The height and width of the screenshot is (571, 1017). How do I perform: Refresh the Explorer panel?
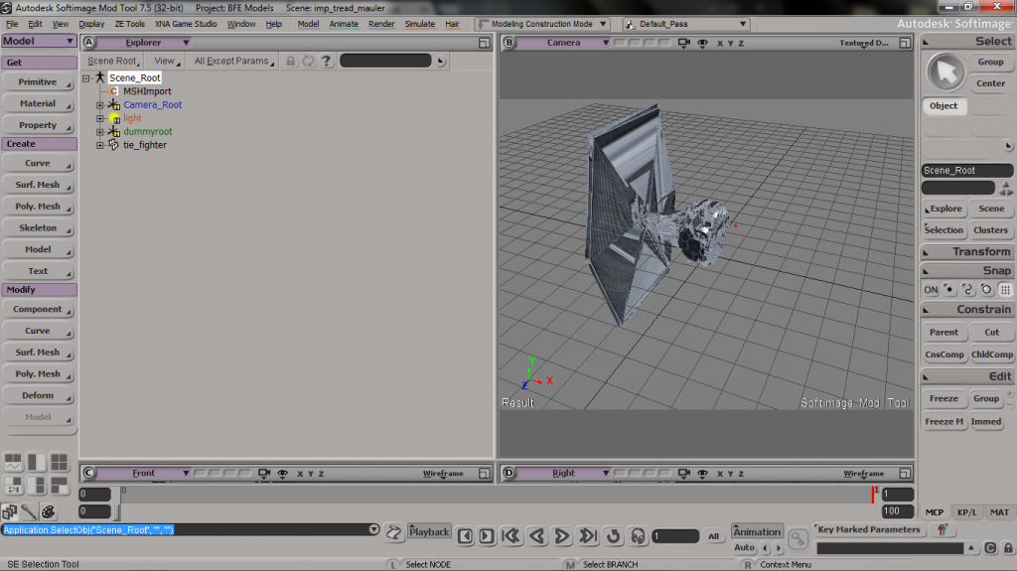click(x=308, y=61)
